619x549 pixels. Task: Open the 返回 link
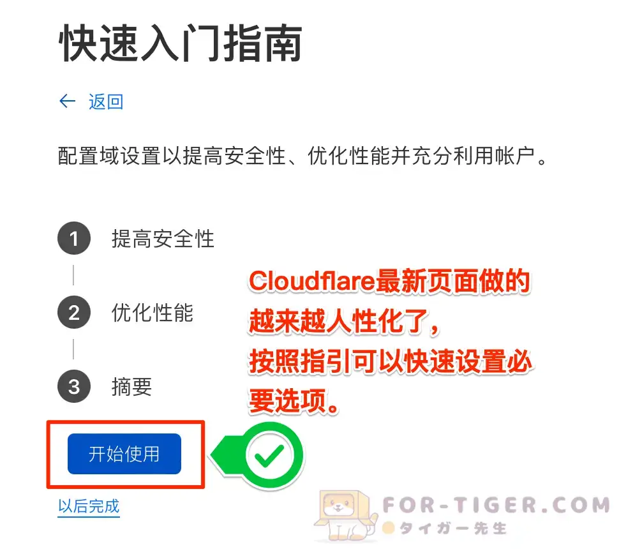[x=106, y=102]
